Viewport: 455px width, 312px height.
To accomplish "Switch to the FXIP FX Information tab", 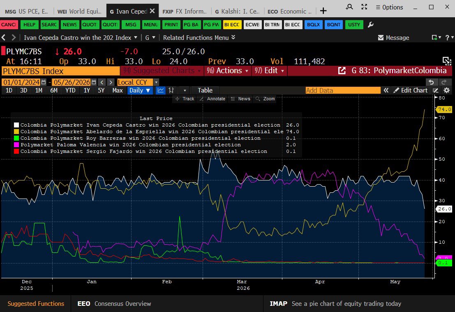I will [x=185, y=12].
